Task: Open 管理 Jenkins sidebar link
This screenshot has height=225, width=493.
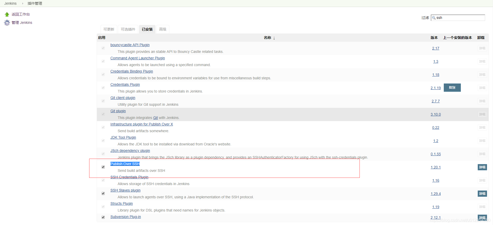Action: click(22, 23)
